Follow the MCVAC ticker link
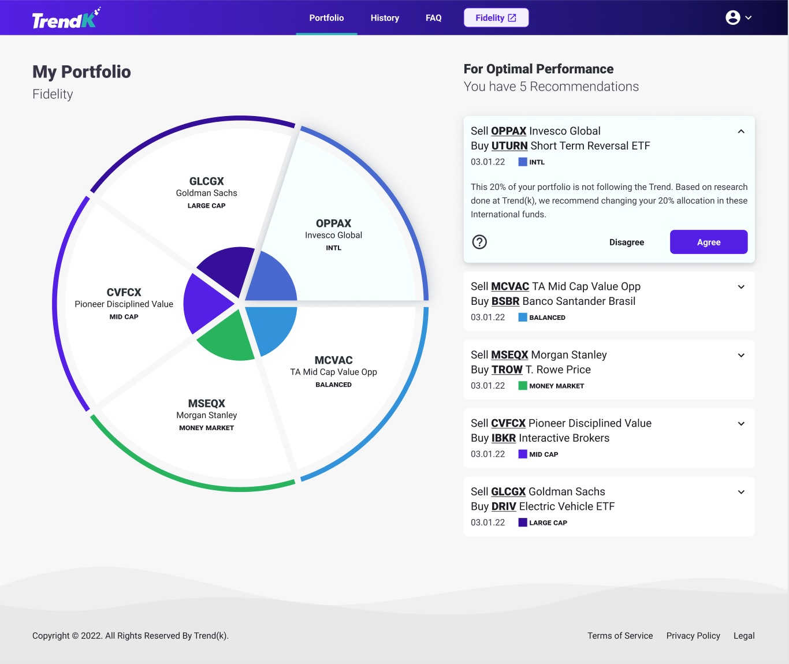Image resolution: width=789 pixels, height=664 pixels. click(510, 286)
